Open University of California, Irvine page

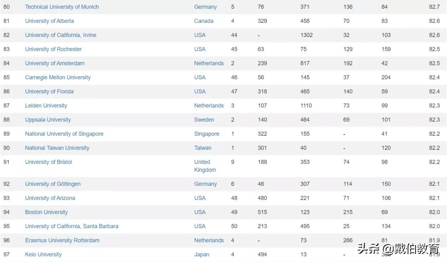[60, 35]
